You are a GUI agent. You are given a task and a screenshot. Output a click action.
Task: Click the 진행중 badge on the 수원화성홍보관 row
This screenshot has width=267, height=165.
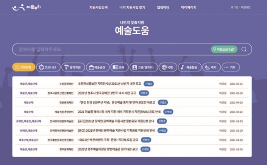coord(149,84)
